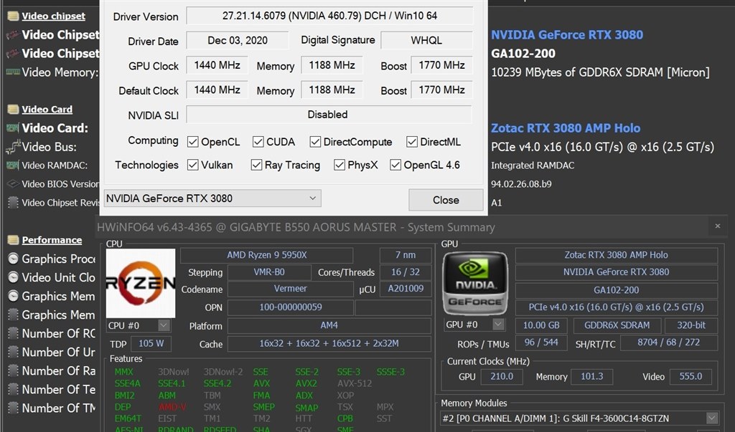Click the NVIDIA GeForce logo in System Summary
This screenshot has height=432, width=735.
click(475, 284)
